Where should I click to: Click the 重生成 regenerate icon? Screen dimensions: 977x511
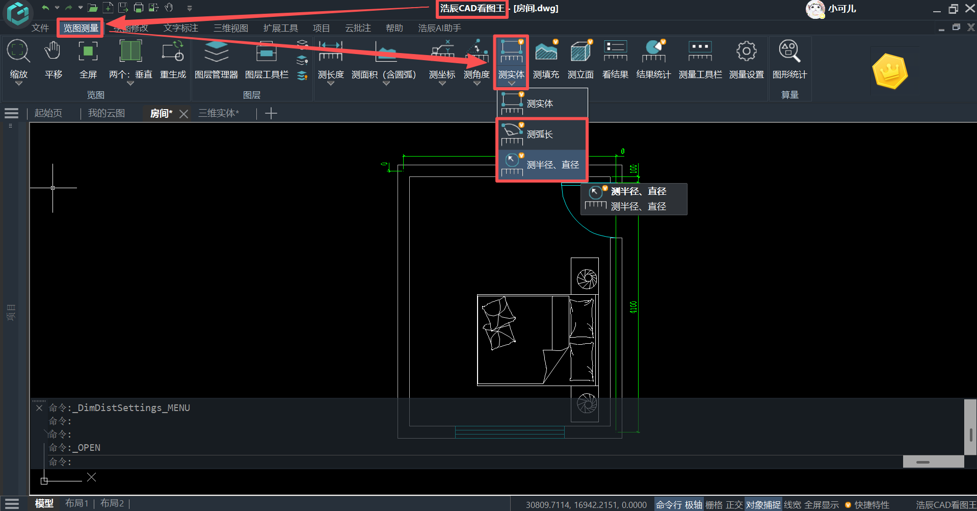pyautogui.click(x=173, y=59)
